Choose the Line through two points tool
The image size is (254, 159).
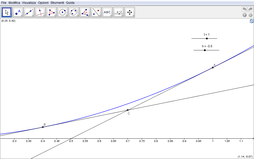29,12
